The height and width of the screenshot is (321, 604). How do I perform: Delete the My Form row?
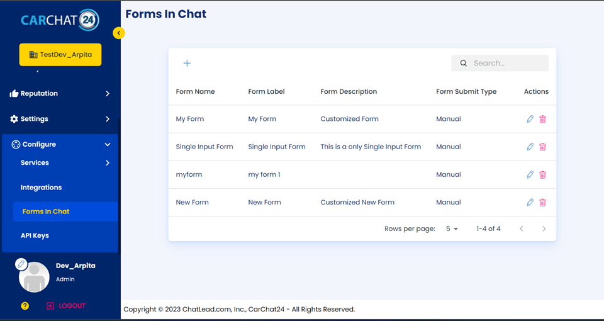(542, 119)
